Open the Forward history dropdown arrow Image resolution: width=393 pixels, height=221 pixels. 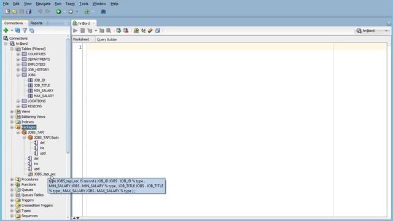point(77,12)
